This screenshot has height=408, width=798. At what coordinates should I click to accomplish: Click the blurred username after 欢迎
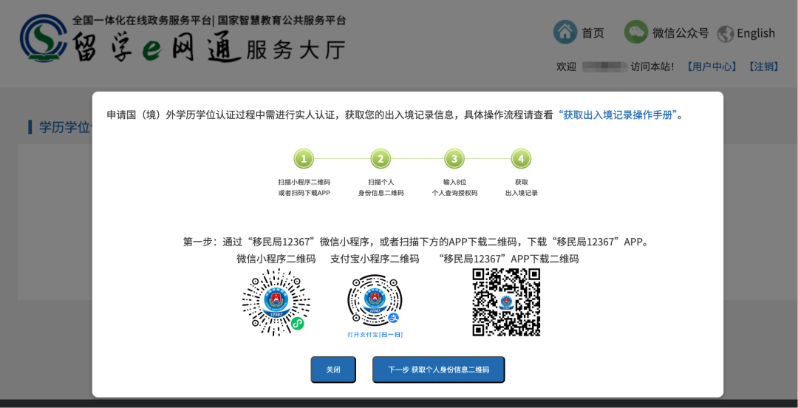pos(604,67)
